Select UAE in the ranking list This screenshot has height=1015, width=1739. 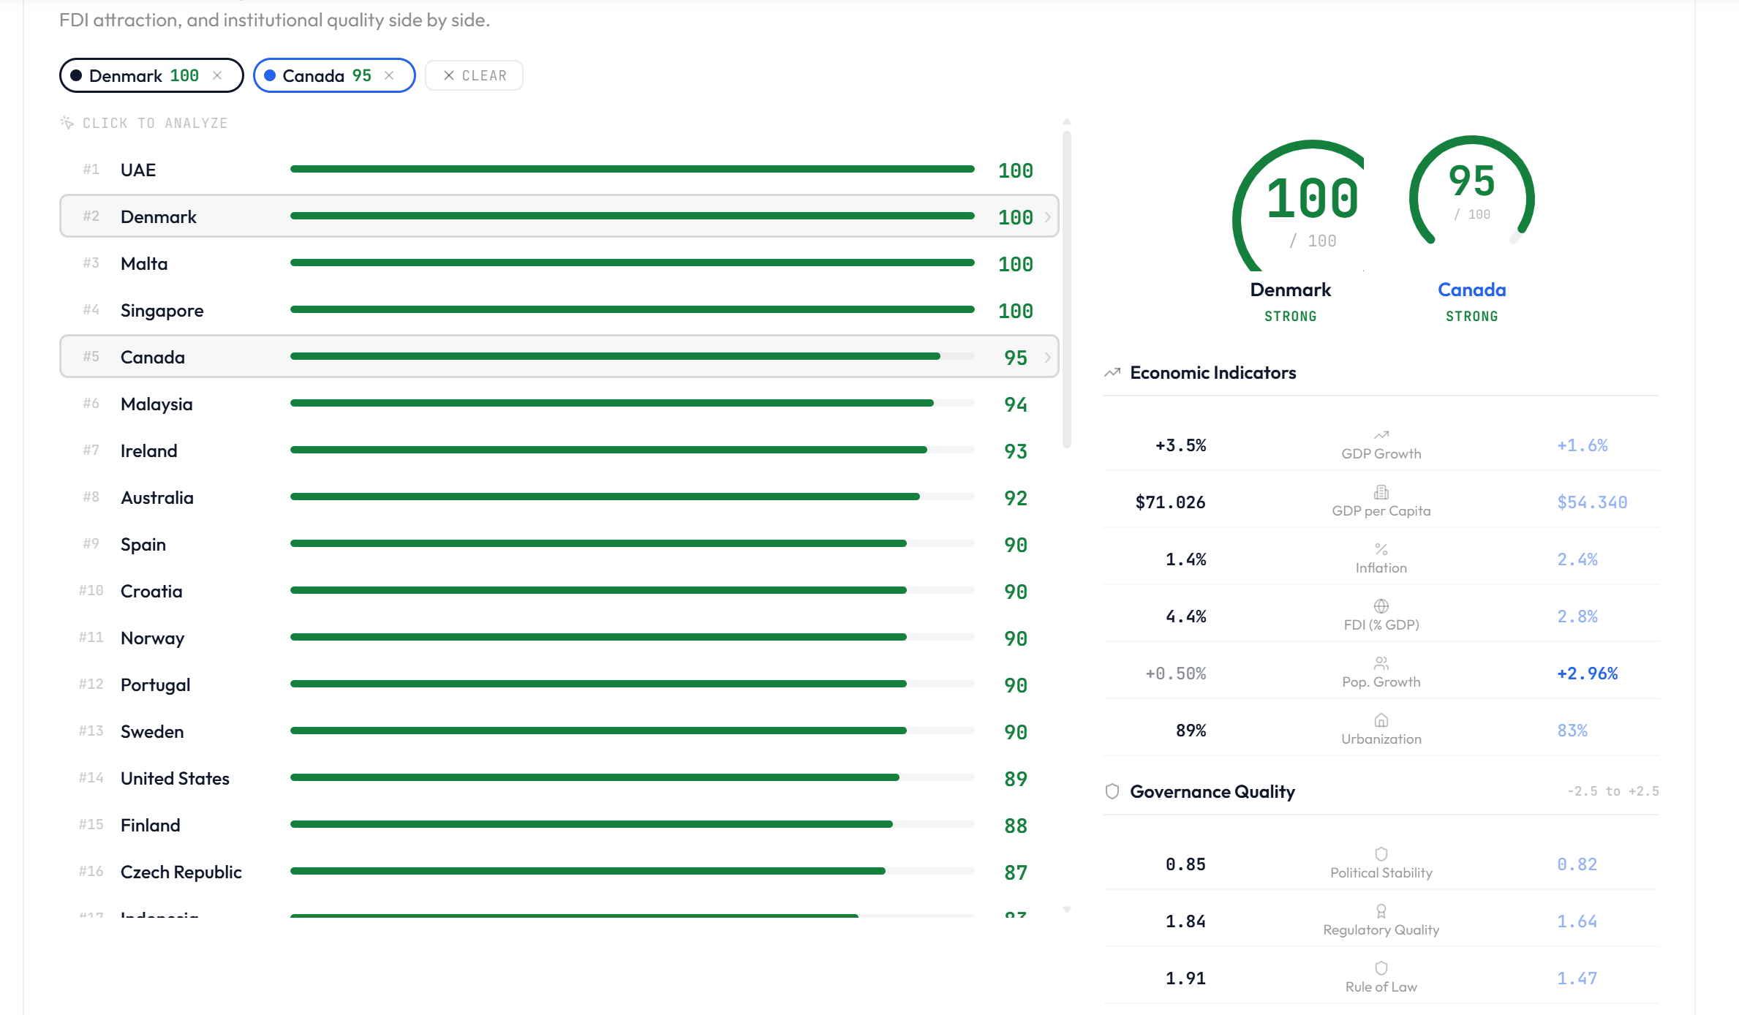pyautogui.click(x=138, y=170)
